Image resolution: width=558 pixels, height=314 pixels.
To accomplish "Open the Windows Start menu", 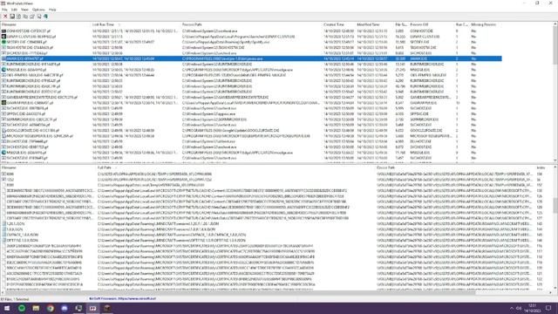I will click(x=7, y=308).
